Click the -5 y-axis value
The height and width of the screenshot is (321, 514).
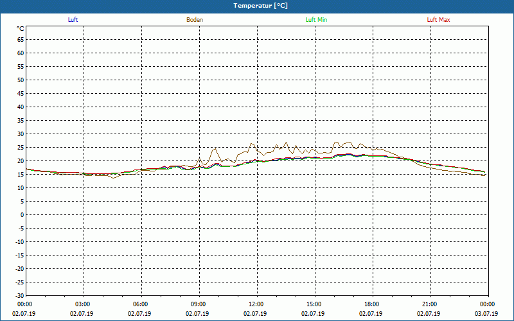coord(21,229)
